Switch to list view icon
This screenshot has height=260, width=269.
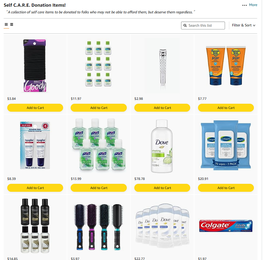coord(12,25)
